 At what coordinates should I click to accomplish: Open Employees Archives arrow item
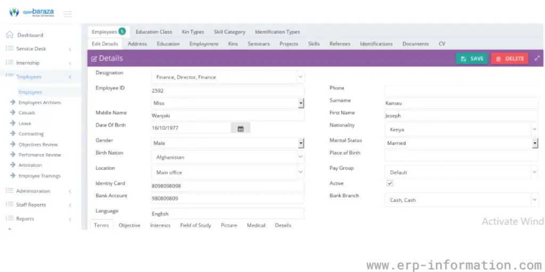coord(39,103)
